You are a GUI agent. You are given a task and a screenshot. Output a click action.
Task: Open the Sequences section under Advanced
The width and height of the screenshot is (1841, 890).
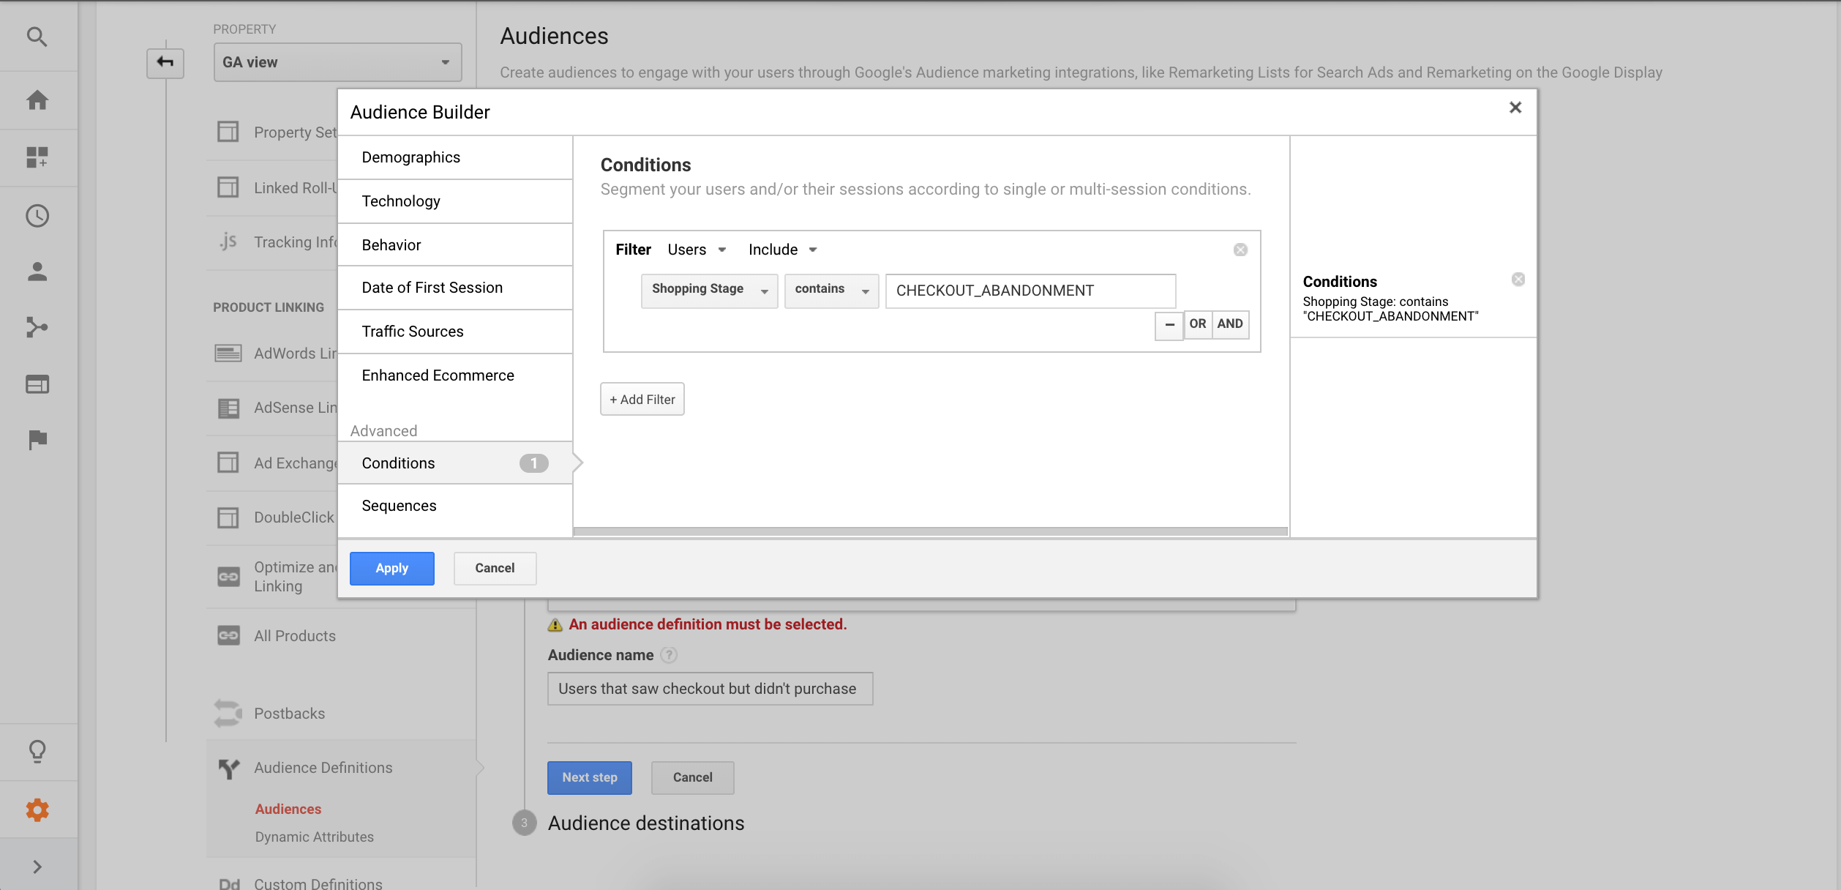399,505
